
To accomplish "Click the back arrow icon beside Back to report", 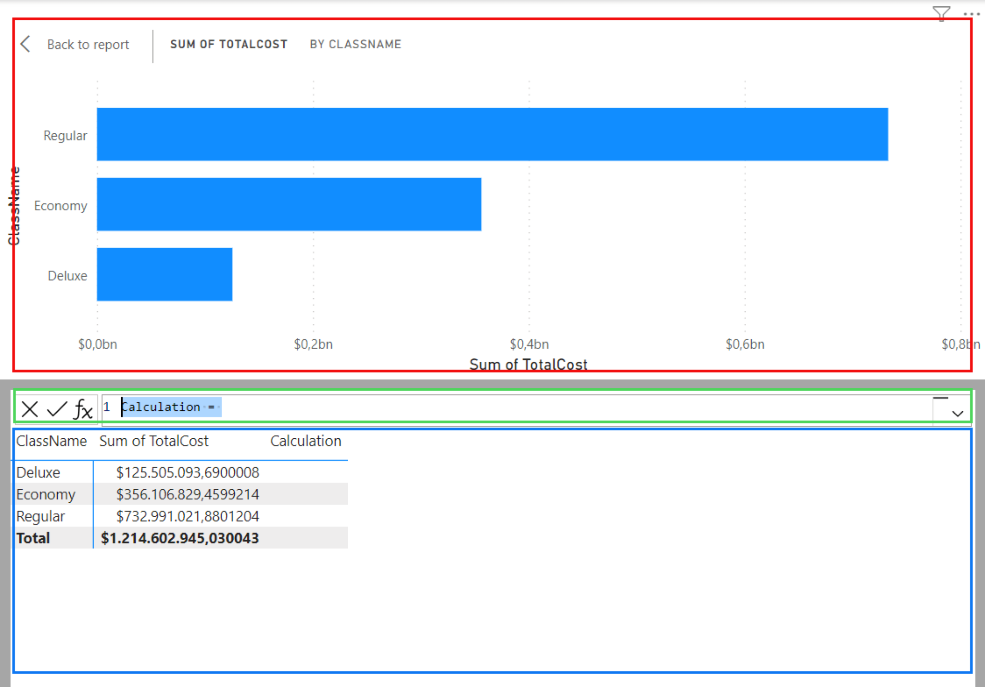I will point(25,44).
